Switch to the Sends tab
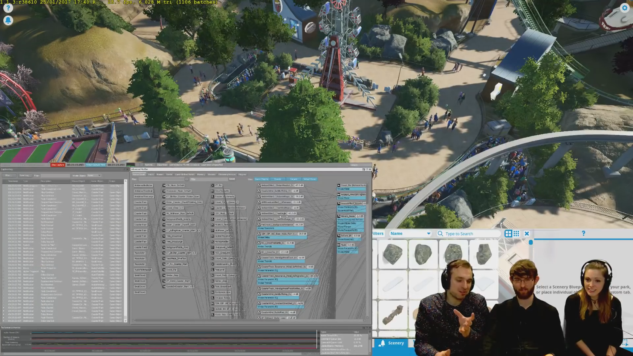Viewport: 633px width, 356px height. 169,174
